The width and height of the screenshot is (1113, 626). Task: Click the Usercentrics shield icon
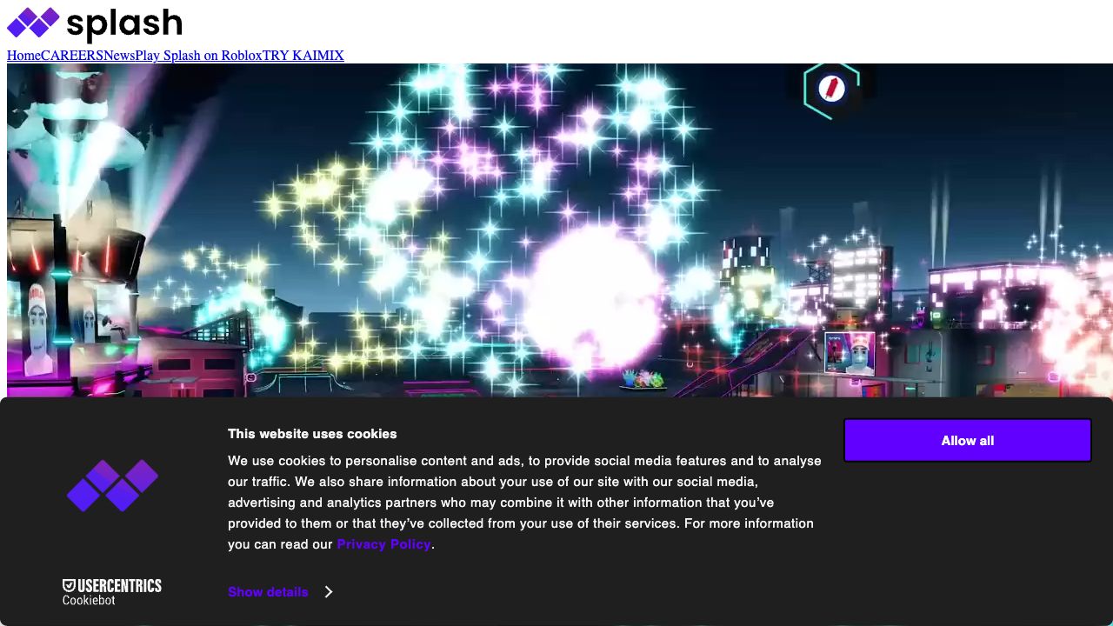point(69,586)
